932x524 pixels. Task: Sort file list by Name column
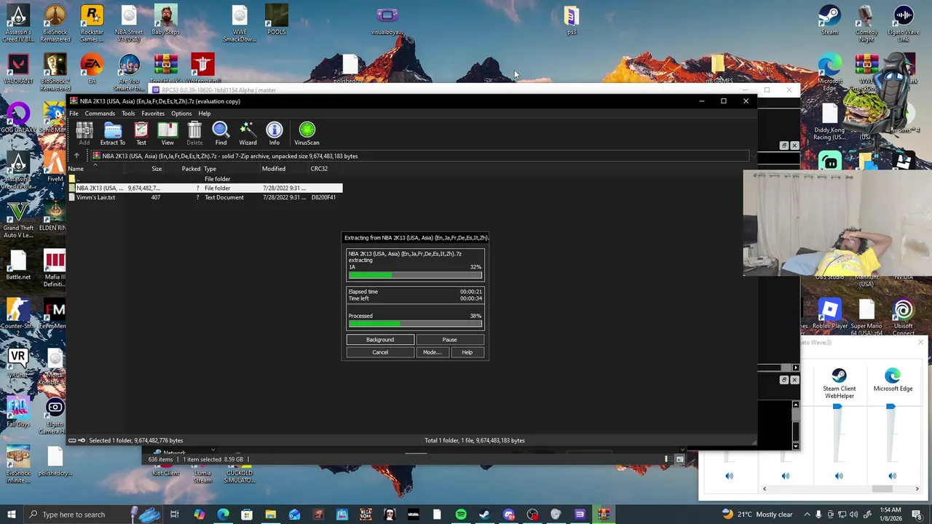tap(95, 169)
